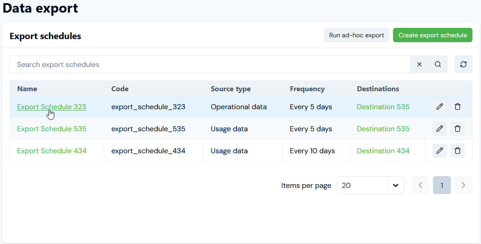Clear the search field with X icon
Viewport: 481px width, 244px height.
pos(419,64)
